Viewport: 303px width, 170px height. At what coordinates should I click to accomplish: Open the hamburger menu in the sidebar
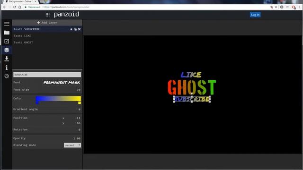[x=7, y=24]
